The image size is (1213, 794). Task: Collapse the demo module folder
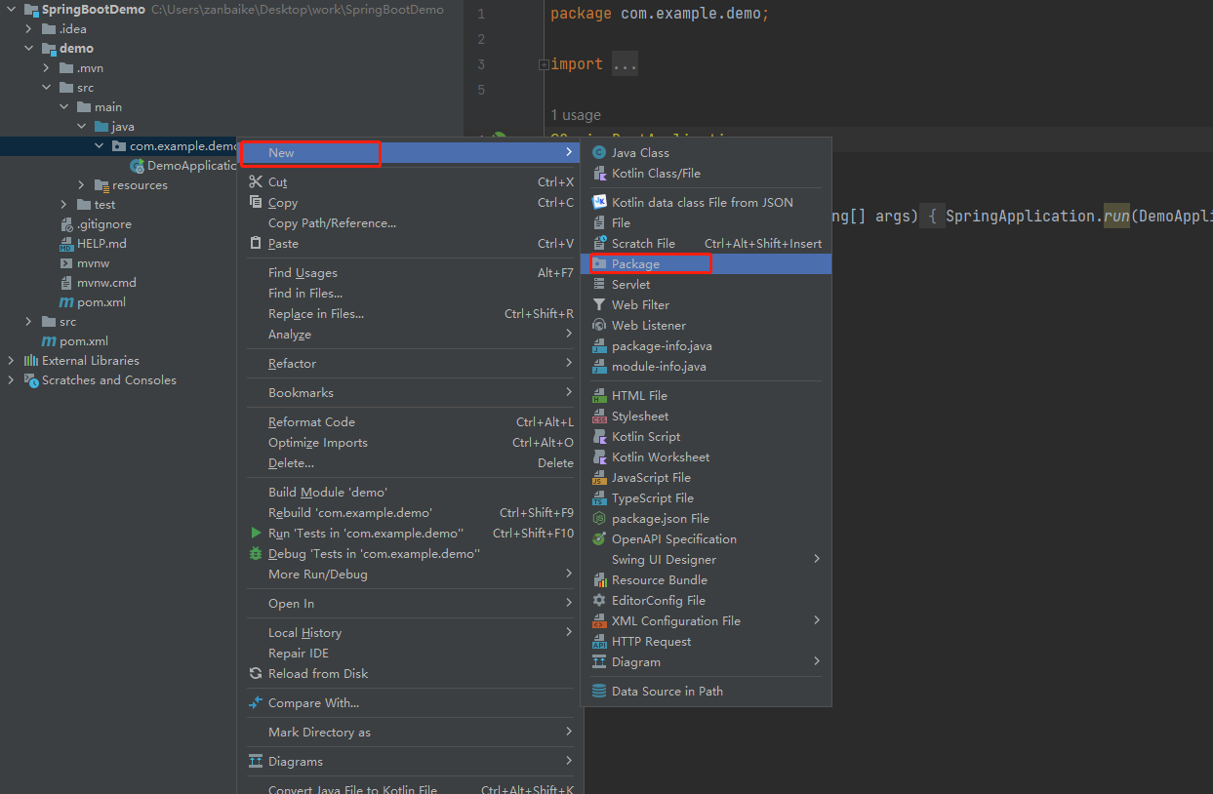pos(29,49)
